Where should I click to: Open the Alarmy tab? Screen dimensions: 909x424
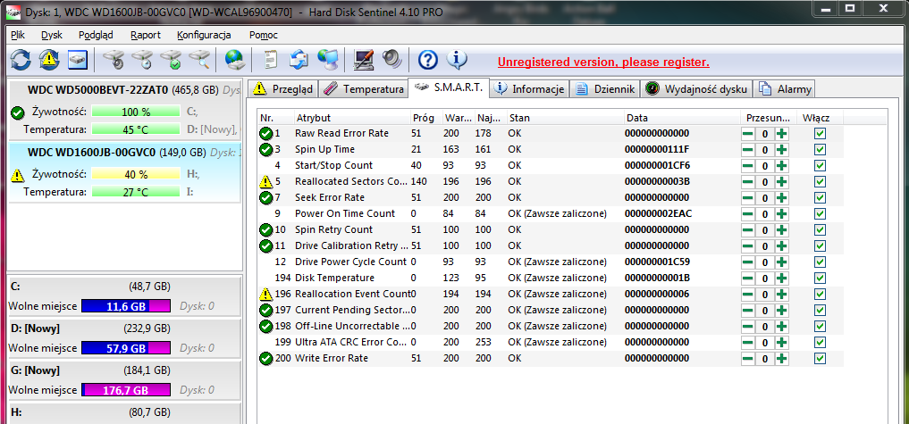click(785, 89)
